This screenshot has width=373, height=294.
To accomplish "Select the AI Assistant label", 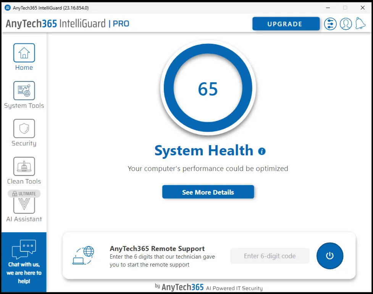I will tap(24, 219).
